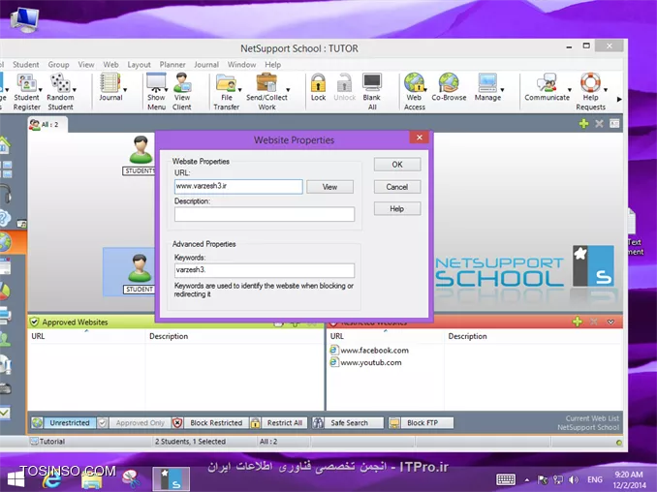Pick a Random Student

click(x=60, y=91)
